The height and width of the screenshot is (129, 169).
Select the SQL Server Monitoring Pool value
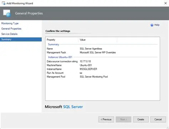coord(94,77)
